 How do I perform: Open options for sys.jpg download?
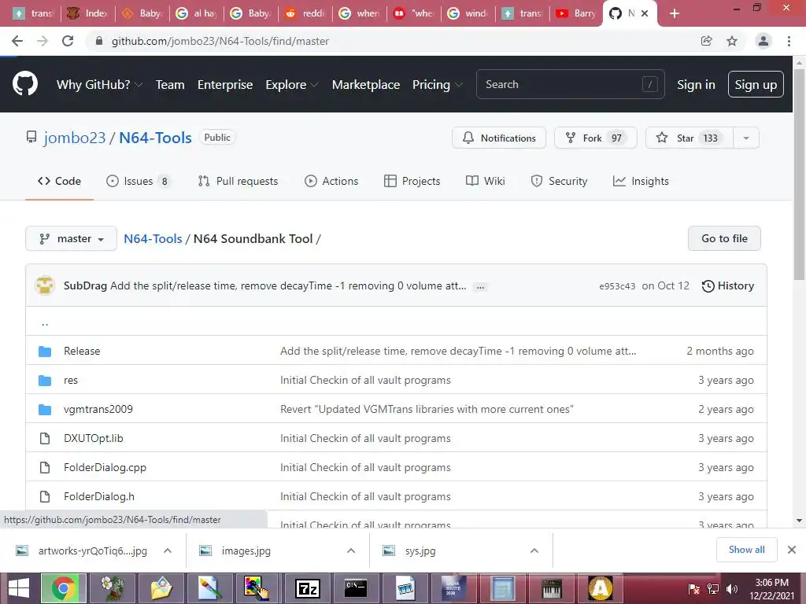[x=534, y=551]
